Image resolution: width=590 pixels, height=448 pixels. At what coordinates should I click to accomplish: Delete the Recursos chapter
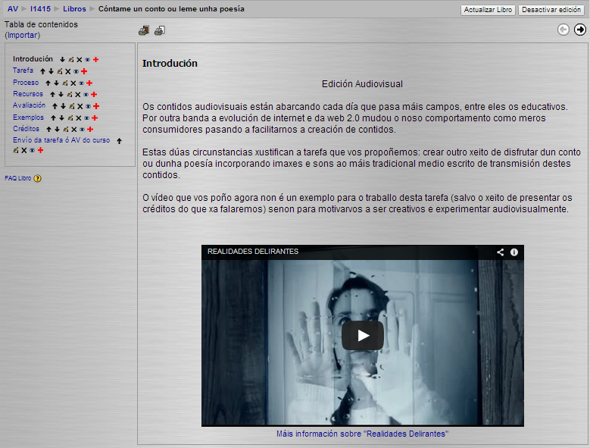[77, 95]
